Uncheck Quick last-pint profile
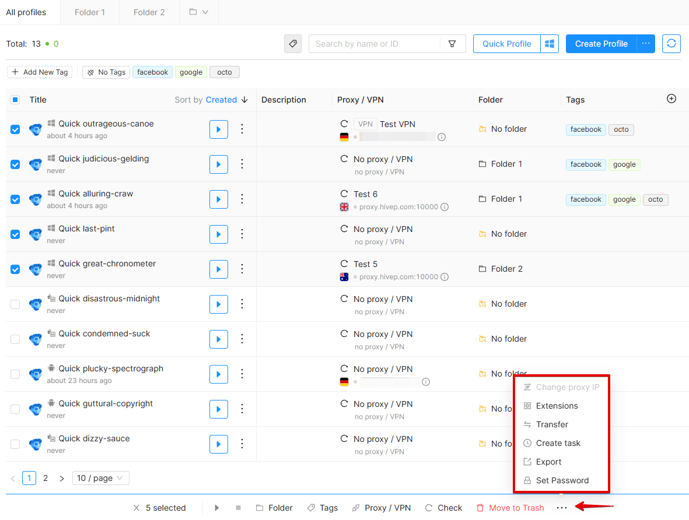 click(15, 234)
